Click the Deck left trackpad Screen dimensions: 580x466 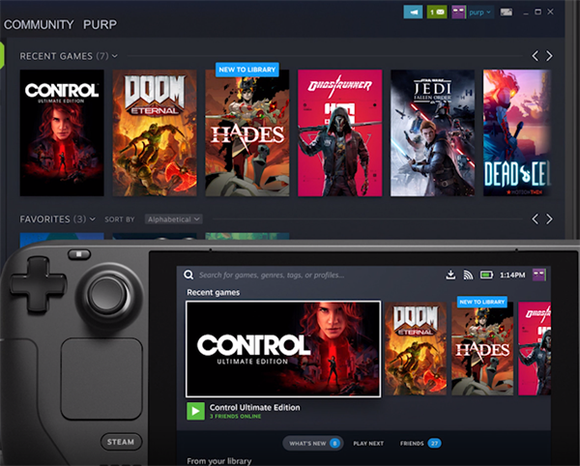(101, 378)
